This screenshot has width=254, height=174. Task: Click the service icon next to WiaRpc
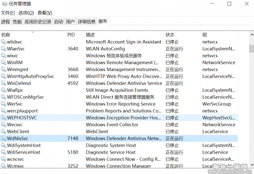[x=3, y=90]
